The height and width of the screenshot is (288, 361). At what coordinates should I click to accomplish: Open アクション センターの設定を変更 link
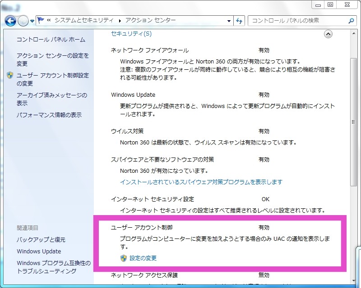[x=53, y=59]
